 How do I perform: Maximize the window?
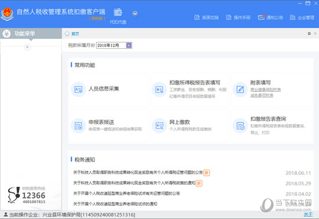tap(308, 3)
